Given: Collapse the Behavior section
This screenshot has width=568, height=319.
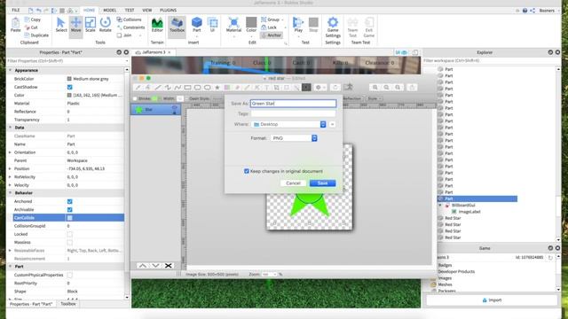Looking at the screenshot, I should tap(10, 193).
